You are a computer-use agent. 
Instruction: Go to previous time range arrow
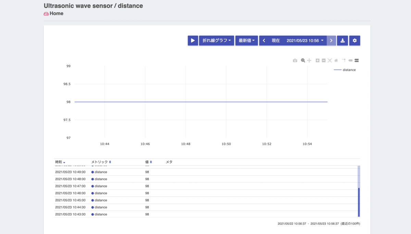[264, 40]
